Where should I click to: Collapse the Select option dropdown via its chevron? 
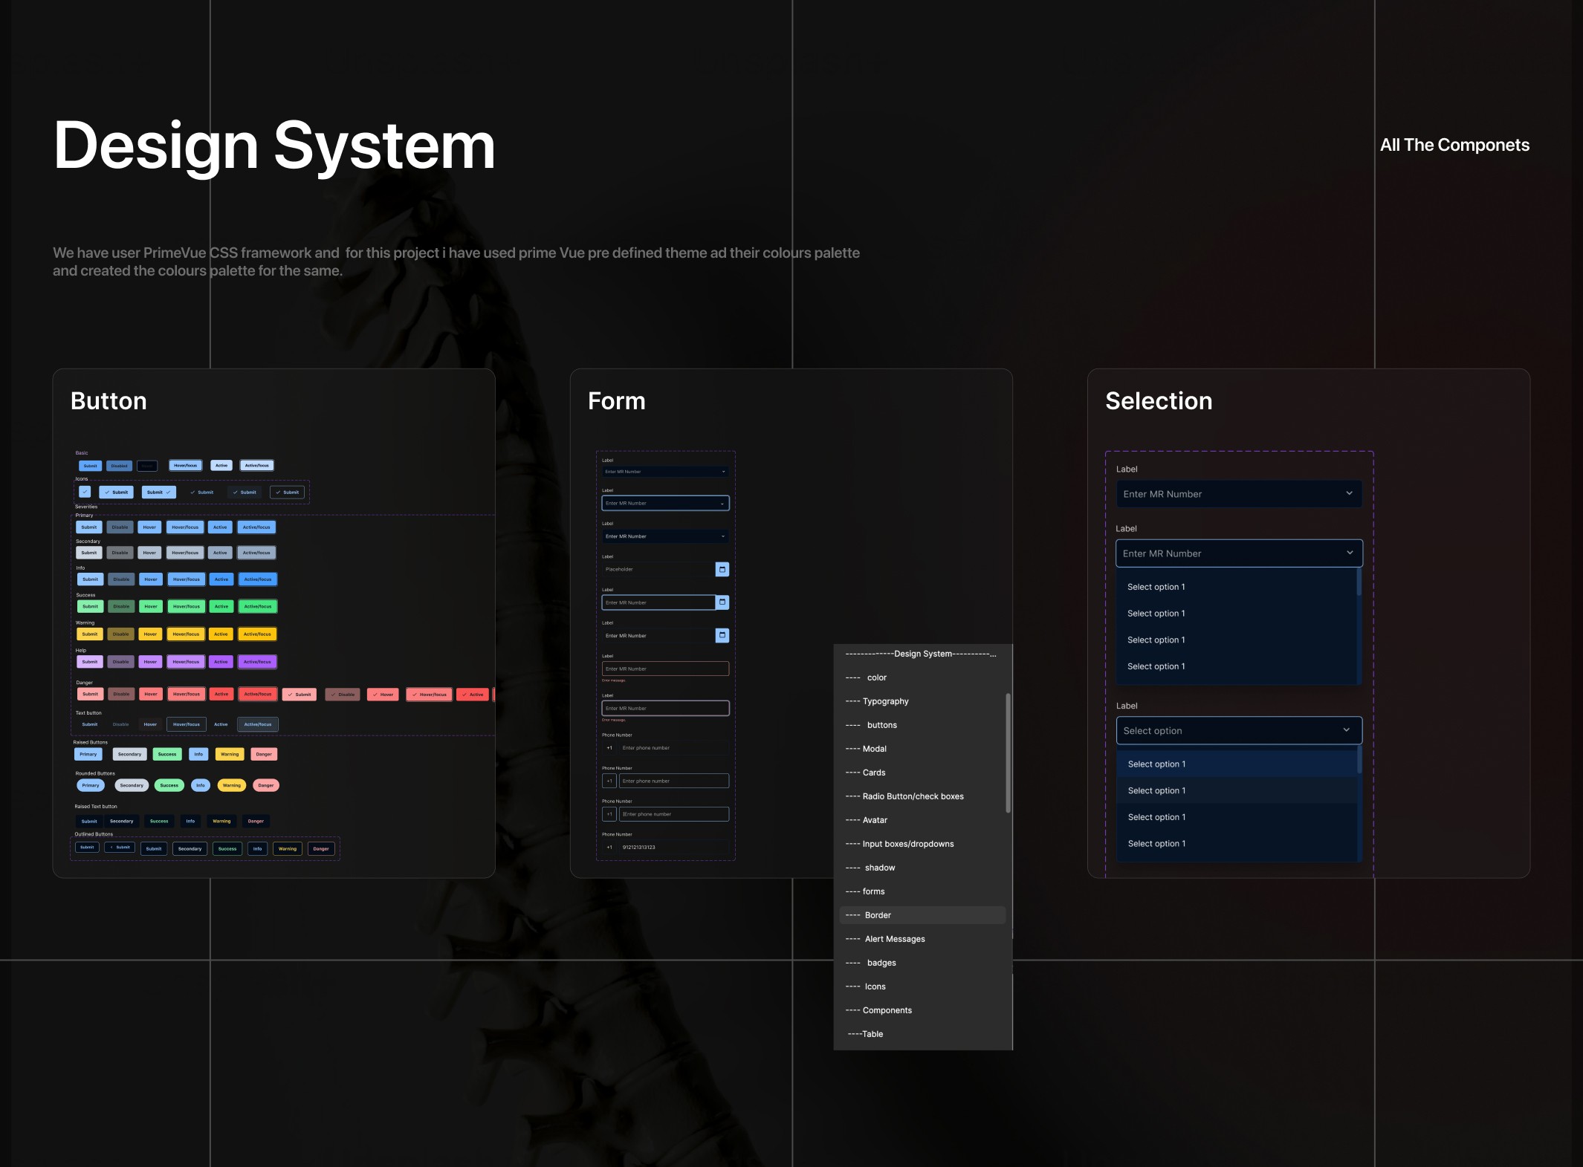pos(1346,730)
